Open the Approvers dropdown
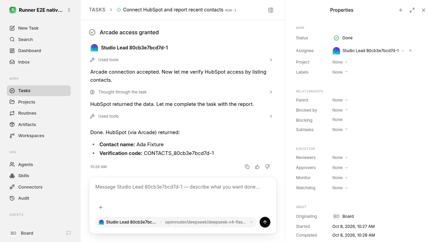The height and width of the screenshot is (242, 431). coord(340,168)
